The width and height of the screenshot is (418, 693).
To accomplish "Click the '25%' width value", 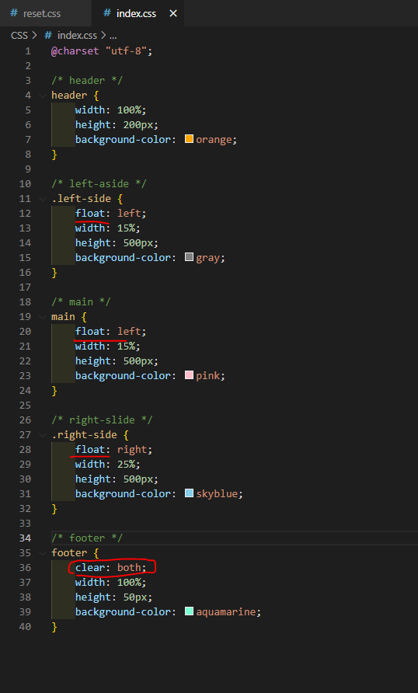I will [126, 464].
